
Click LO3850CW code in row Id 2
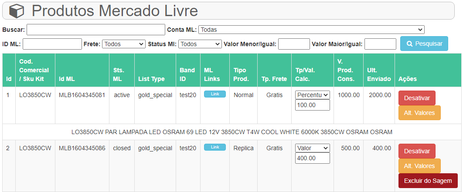point(35,148)
